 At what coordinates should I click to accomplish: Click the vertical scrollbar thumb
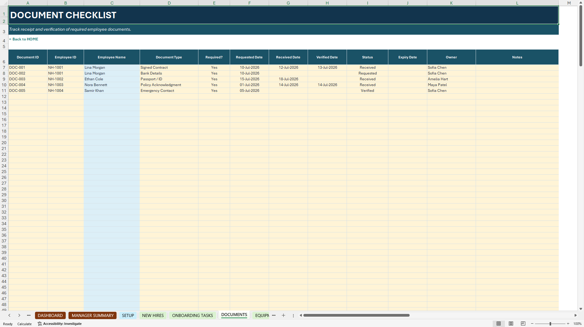581,36
